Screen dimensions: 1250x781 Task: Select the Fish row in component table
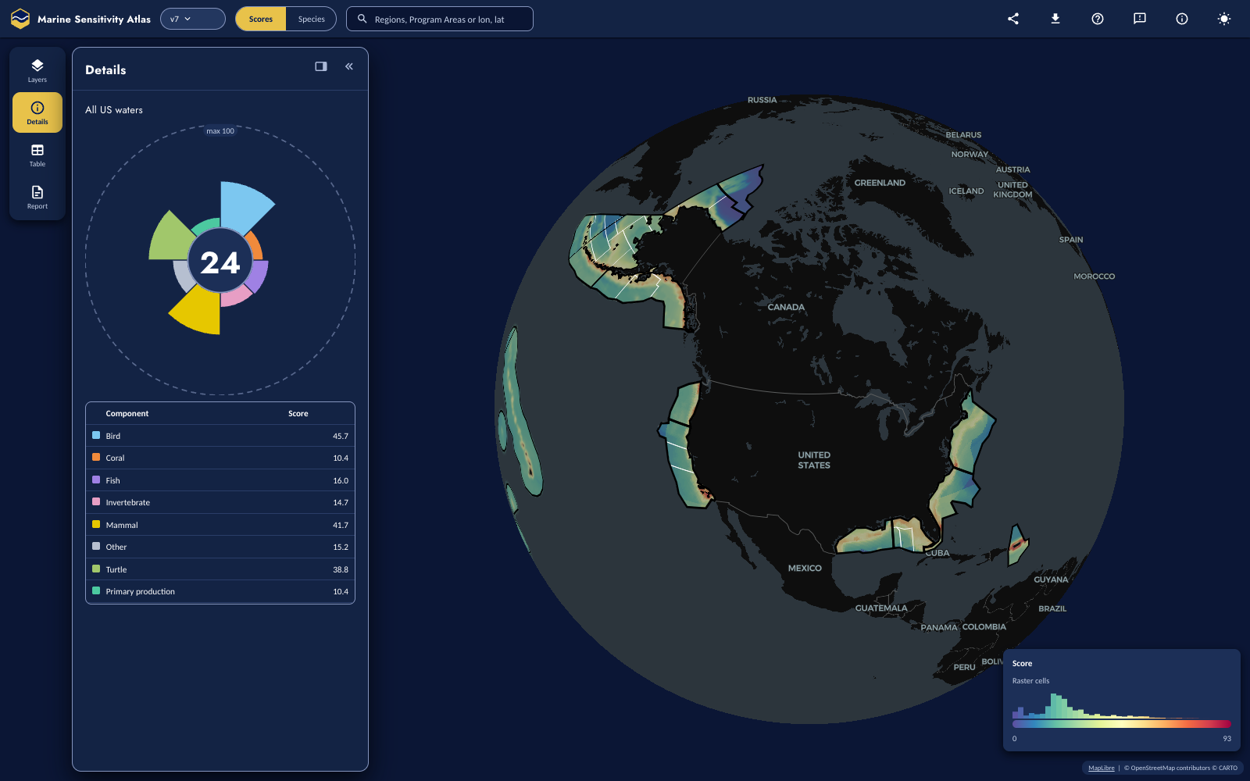pos(220,480)
